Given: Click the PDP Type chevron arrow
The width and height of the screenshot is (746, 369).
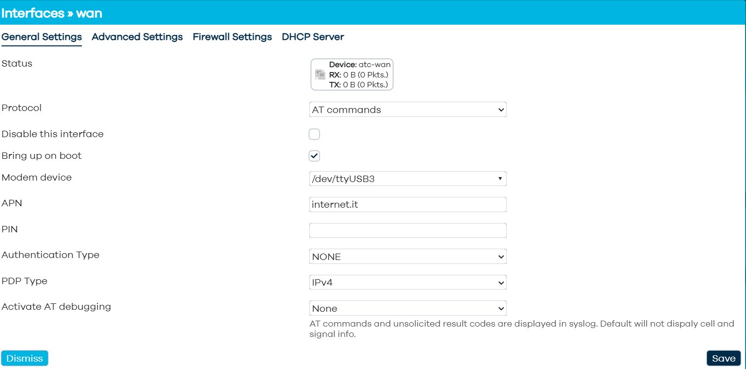Looking at the screenshot, I should (501, 283).
